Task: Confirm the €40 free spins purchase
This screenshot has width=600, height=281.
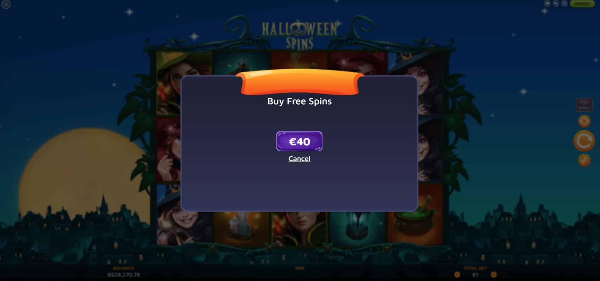Action: coord(299,141)
